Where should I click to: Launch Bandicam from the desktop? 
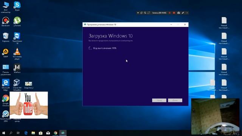click(6, 22)
